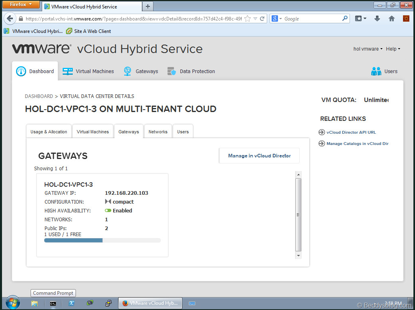
Task: Switch to the inner Users tab
Action: click(x=183, y=131)
